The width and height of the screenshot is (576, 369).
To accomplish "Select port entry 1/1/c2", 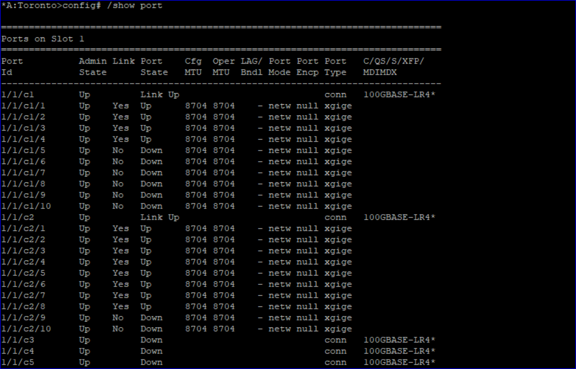I will coord(18,217).
